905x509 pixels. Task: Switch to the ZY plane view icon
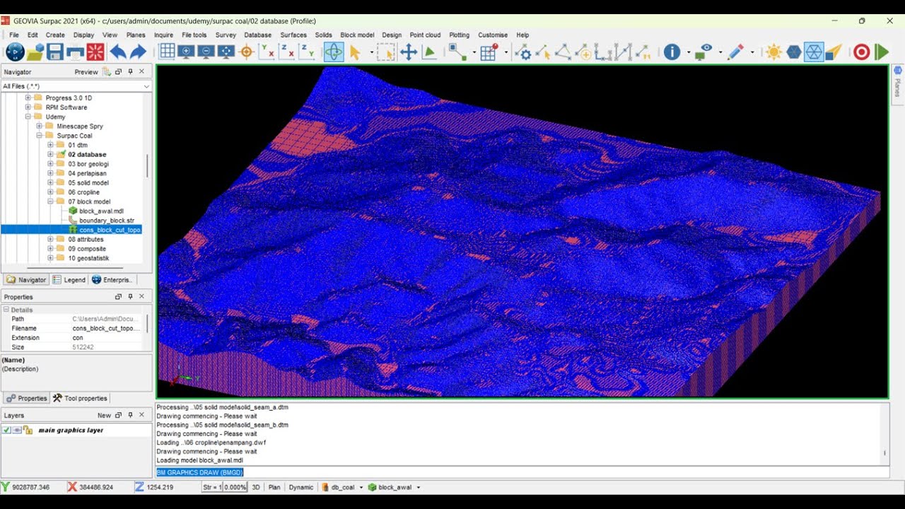pyautogui.click(x=307, y=52)
